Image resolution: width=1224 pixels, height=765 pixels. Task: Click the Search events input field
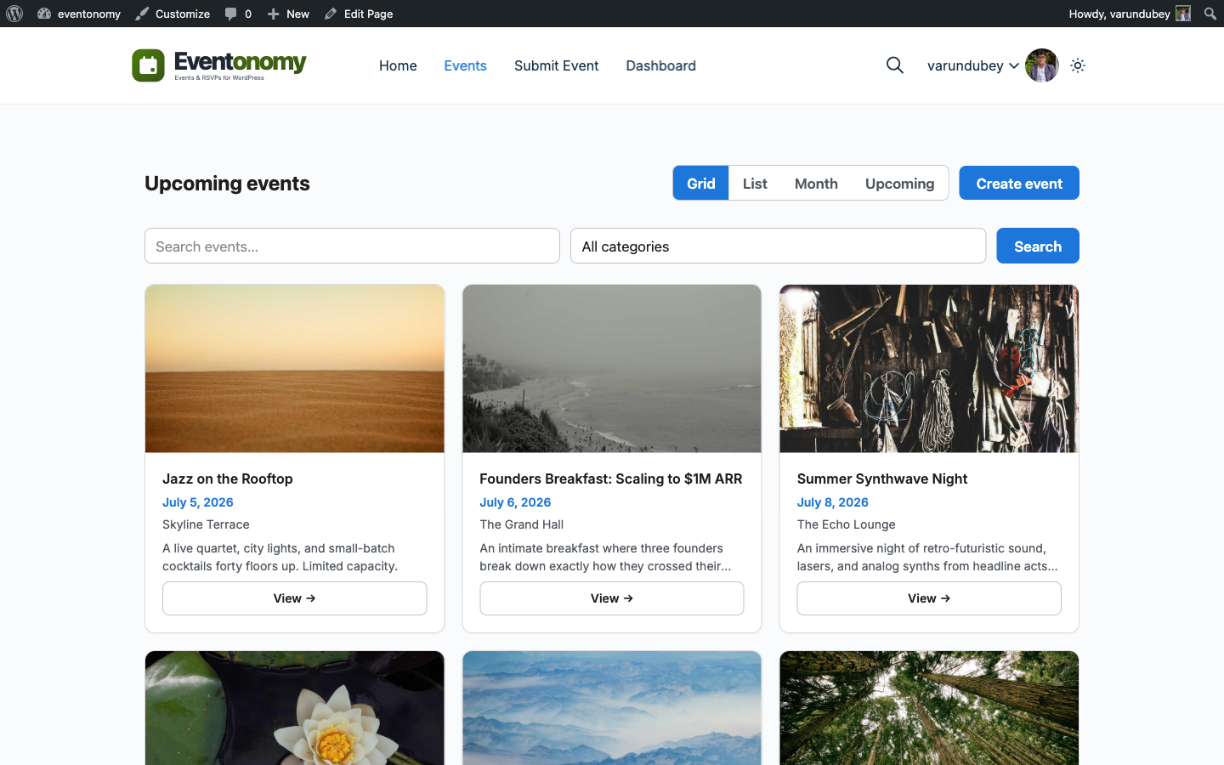352,246
